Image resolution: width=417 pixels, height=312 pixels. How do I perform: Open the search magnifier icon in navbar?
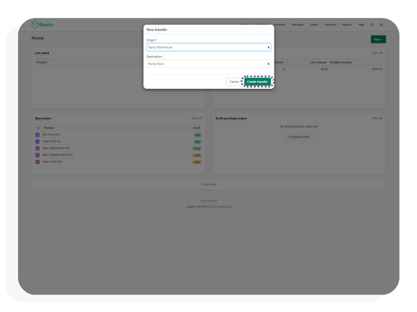click(x=372, y=25)
